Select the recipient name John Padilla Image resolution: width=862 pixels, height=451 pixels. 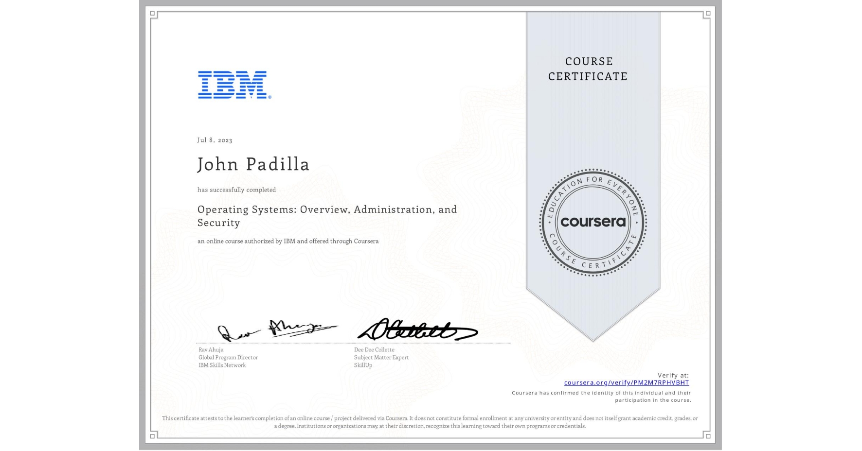[x=253, y=164]
